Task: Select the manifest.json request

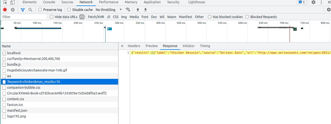Action: [59, 111]
